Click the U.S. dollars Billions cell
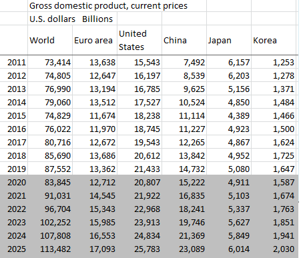 coord(72,19)
